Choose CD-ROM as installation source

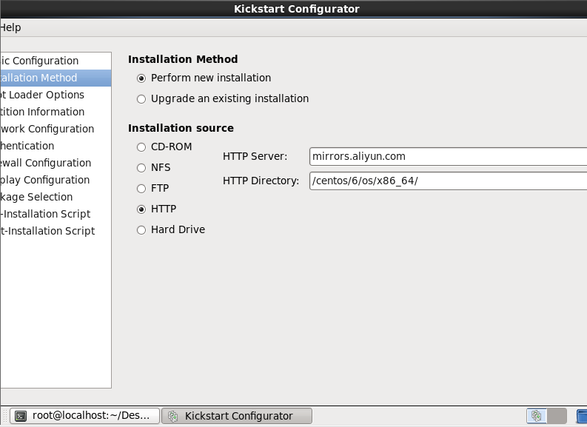click(141, 147)
